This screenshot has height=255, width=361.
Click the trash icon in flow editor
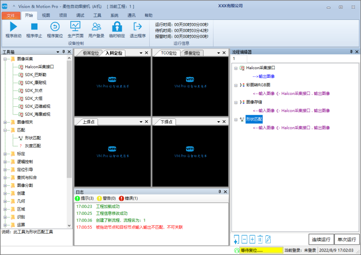260,239
